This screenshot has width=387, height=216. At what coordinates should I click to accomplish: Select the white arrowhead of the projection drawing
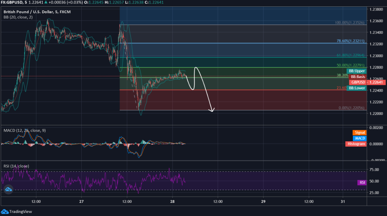tap(212, 110)
